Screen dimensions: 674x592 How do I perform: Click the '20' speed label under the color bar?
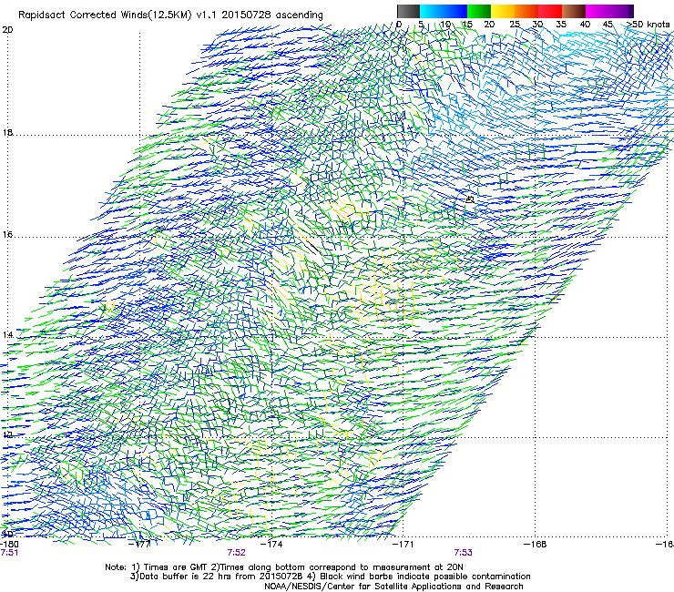coord(489,25)
